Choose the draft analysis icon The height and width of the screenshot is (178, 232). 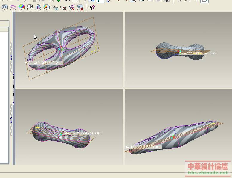click(38, 7)
